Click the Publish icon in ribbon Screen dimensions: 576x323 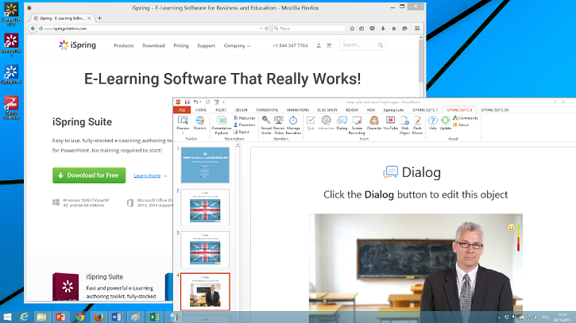pyautogui.click(x=200, y=123)
